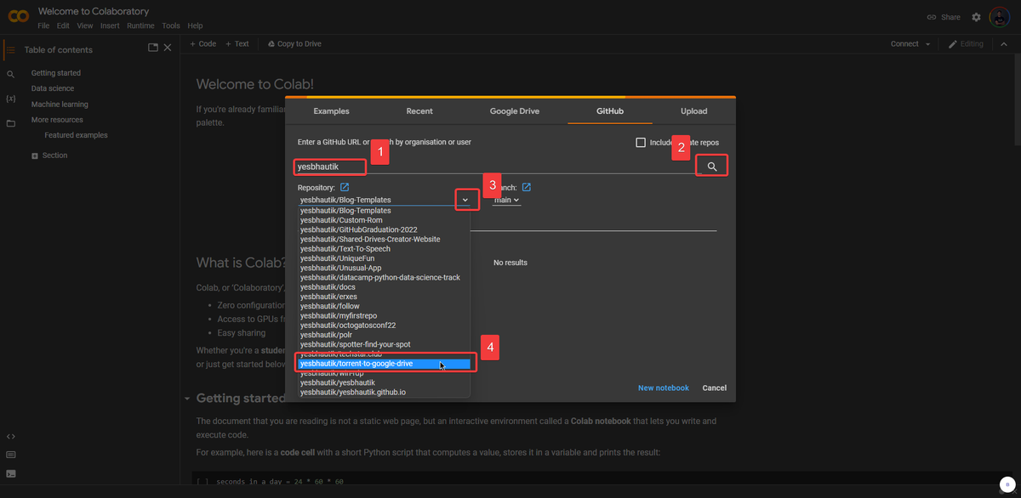Viewport: 1021px width, 498px height.
Task: Pop out Table of contents into new tab
Action: coord(153,48)
